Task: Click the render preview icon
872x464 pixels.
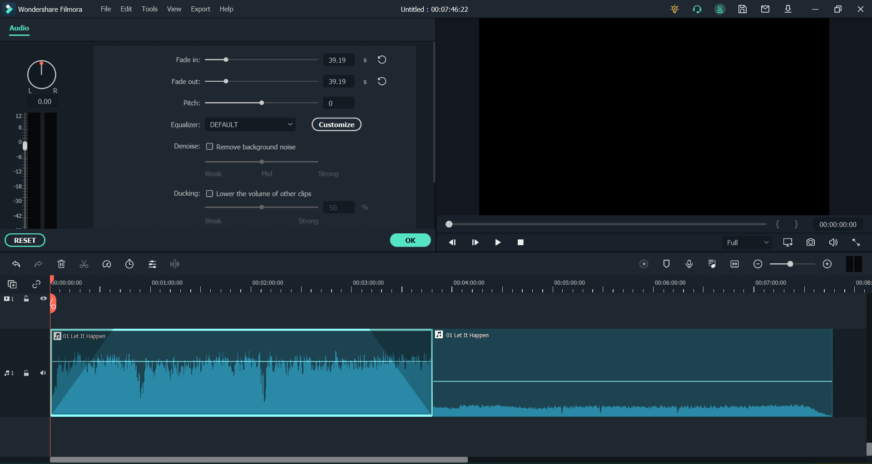Action: [644, 264]
